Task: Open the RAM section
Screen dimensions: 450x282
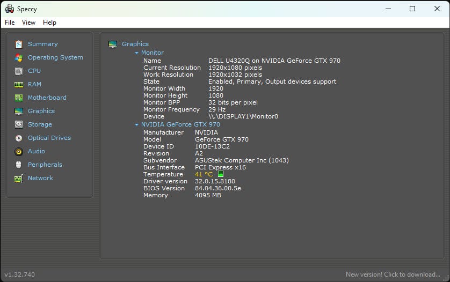Action: click(x=34, y=84)
